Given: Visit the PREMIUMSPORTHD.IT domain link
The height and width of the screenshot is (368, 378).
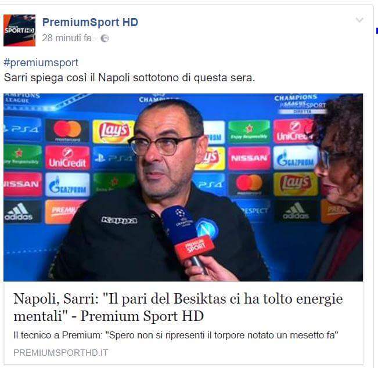Looking at the screenshot, I should pos(60,353).
